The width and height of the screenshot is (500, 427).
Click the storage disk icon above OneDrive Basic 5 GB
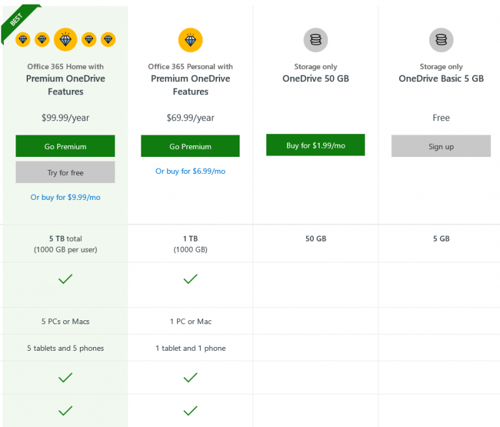pos(441,40)
